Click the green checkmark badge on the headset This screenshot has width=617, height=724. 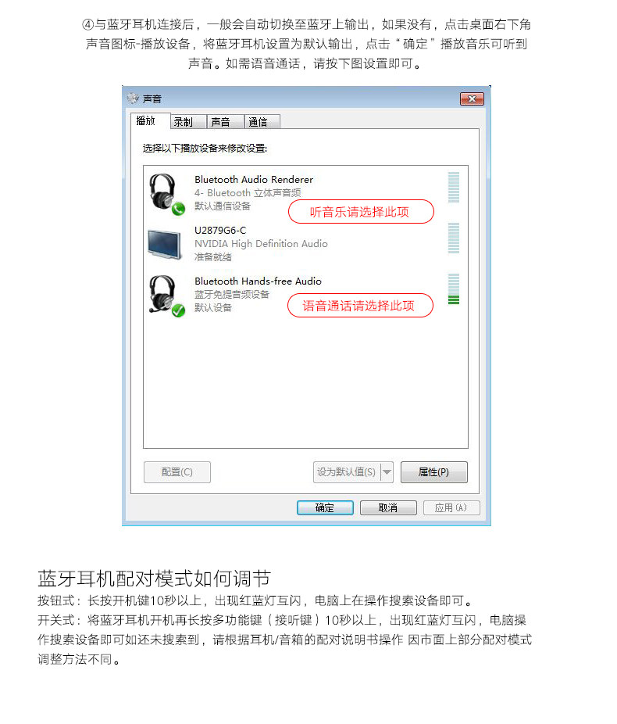[178, 310]
